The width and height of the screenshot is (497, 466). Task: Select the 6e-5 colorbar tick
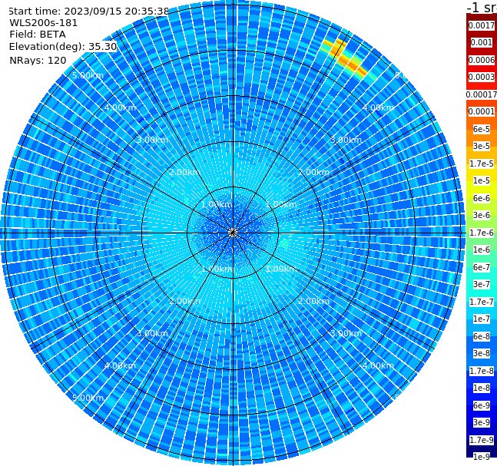click(482, 129)
